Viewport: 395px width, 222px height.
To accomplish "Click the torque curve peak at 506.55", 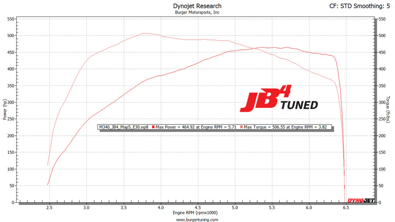I will tap(147, 33).
